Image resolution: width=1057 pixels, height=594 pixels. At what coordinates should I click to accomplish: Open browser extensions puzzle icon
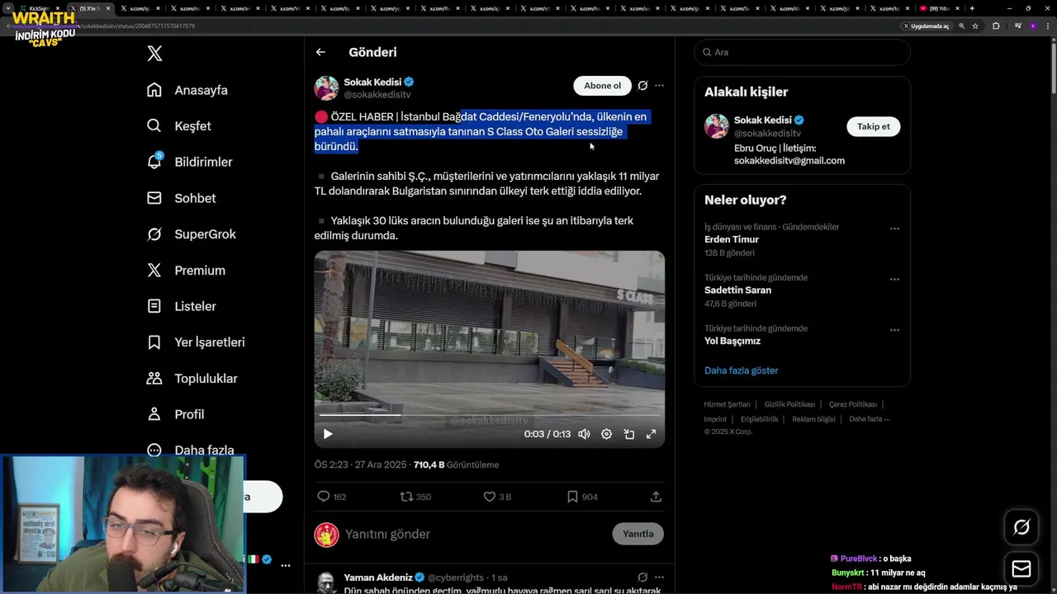tap(996, 26)
